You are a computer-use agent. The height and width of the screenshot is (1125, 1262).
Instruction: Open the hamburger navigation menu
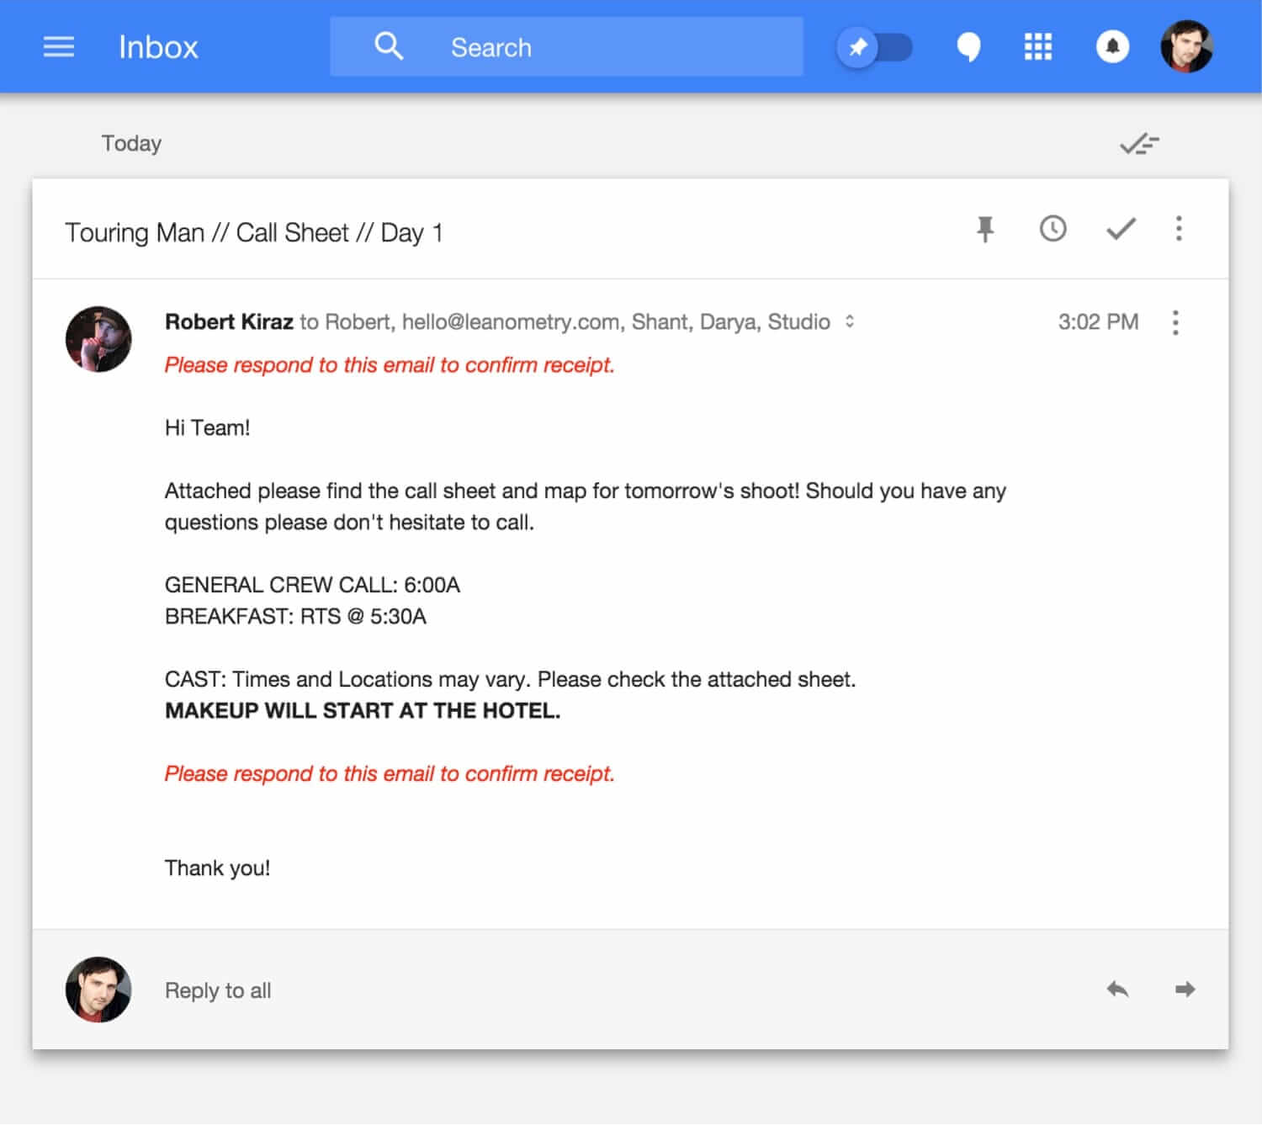pyautogui.click(x=58, y=46)
